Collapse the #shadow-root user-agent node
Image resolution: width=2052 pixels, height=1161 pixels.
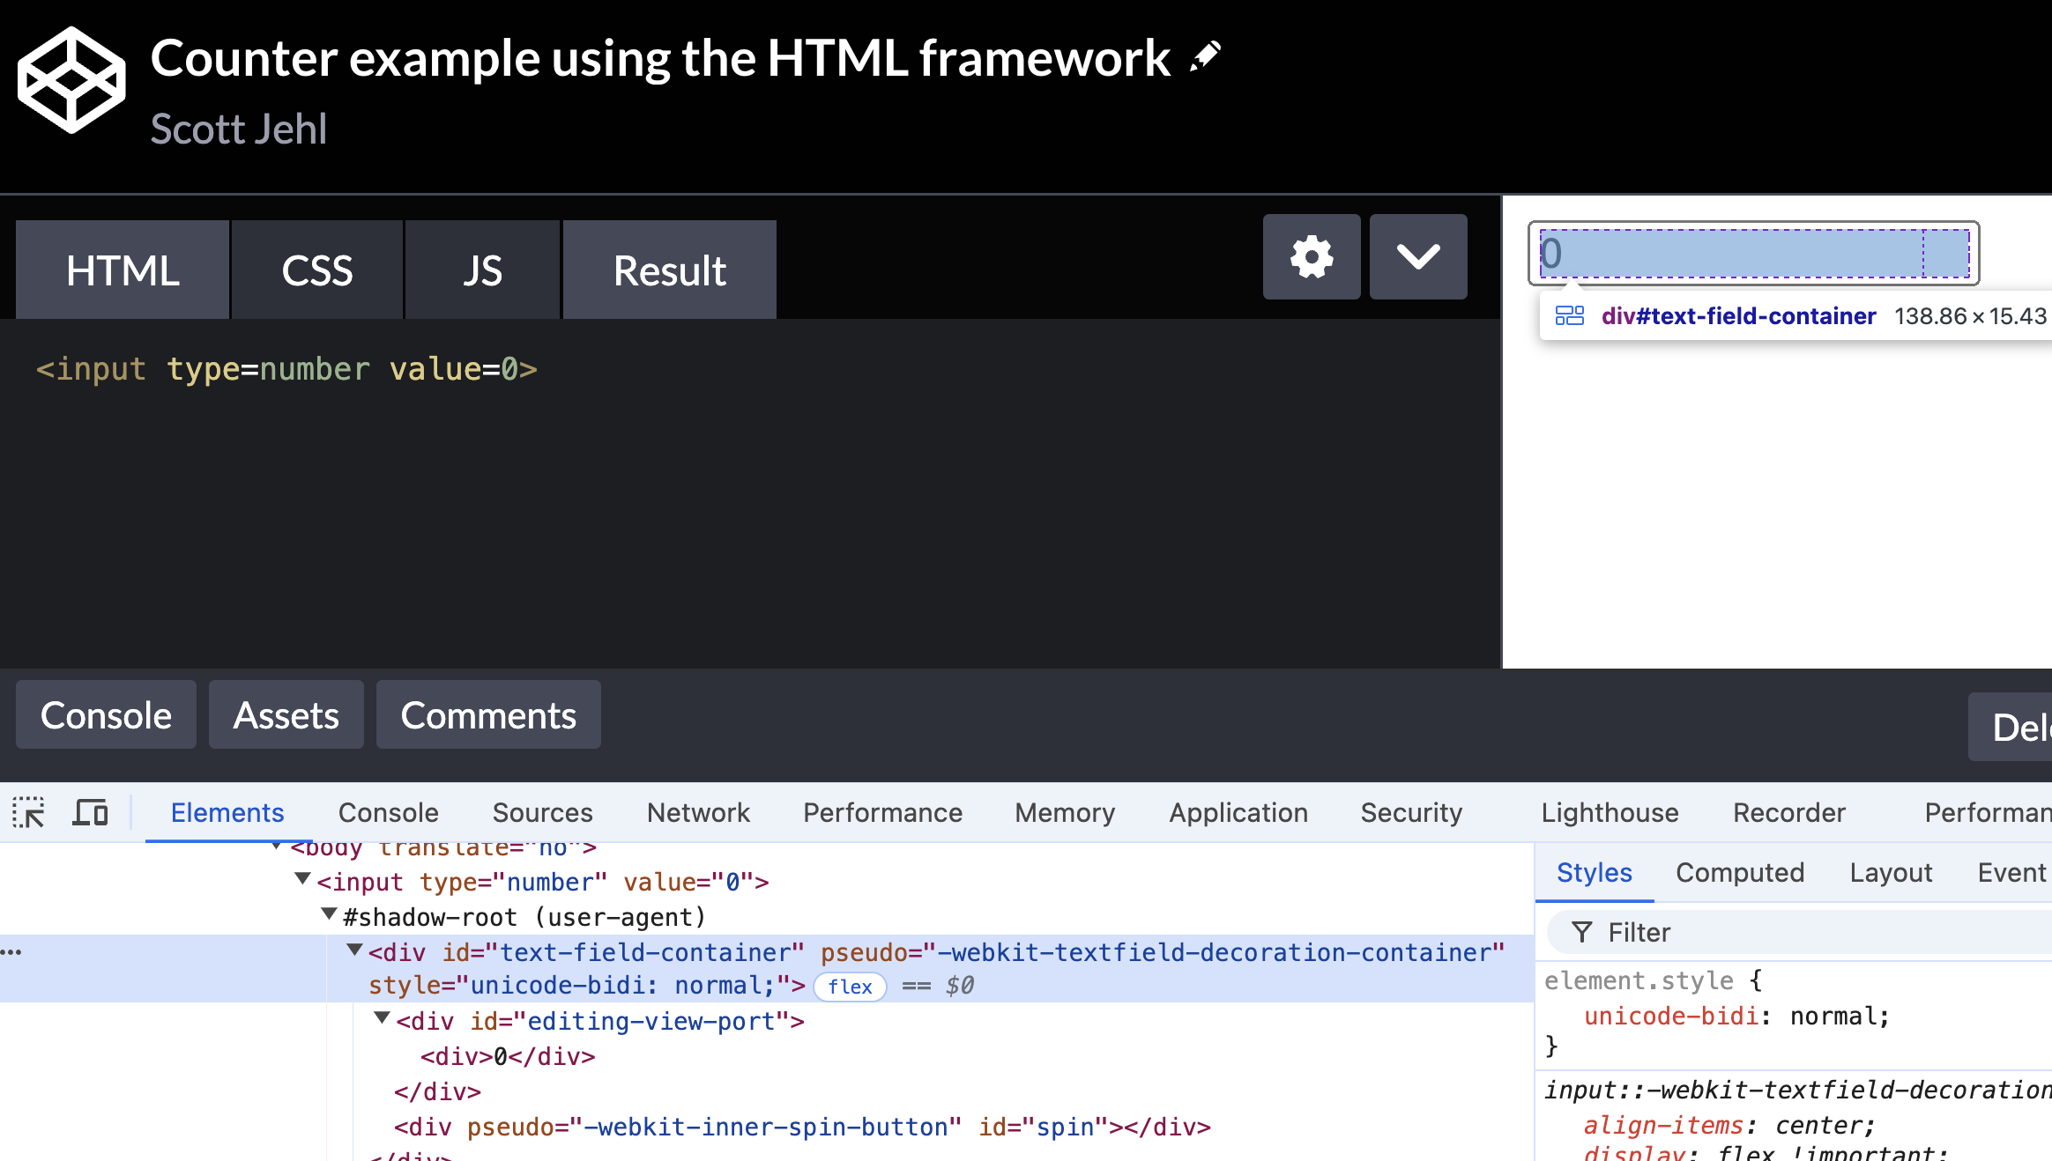click(329, 914)
